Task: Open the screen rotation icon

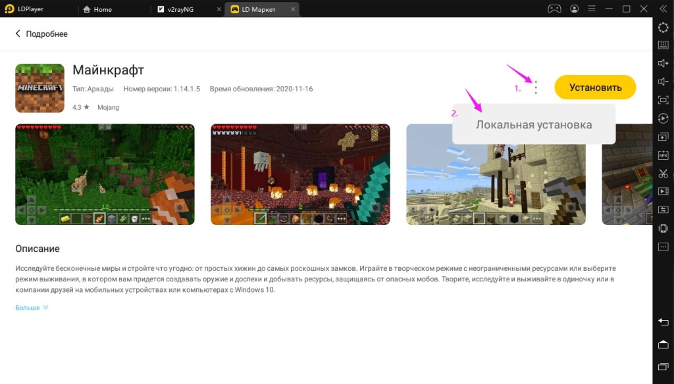Action: pos(663,118)
